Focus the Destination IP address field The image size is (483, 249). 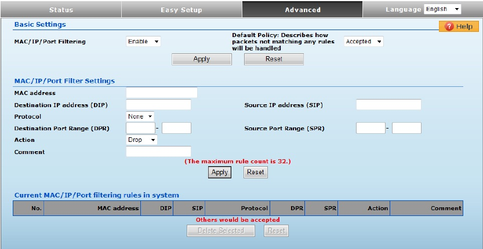point(158,105)
